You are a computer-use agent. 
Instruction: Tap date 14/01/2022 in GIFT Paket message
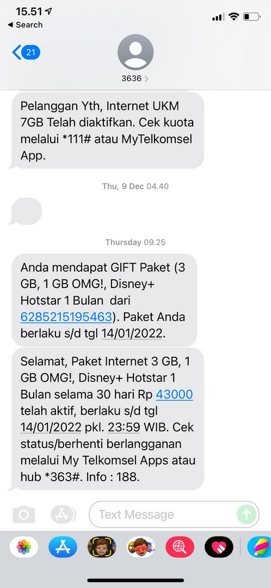click(132, 333)
